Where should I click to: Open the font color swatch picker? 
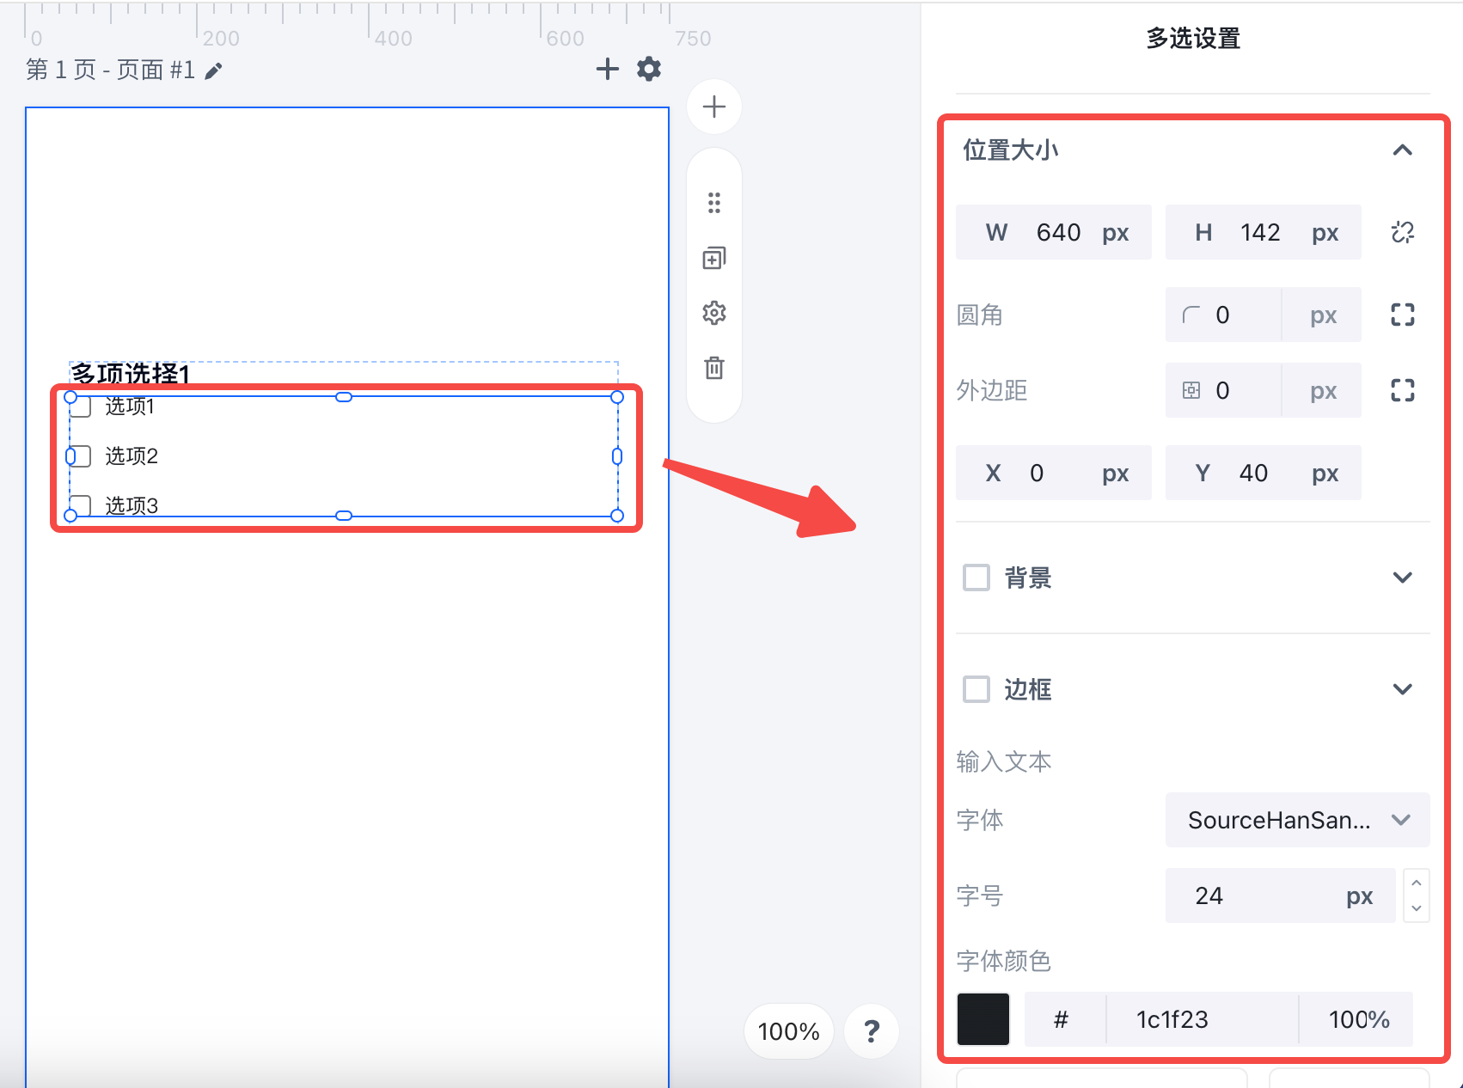click(x=983, y=1019)
